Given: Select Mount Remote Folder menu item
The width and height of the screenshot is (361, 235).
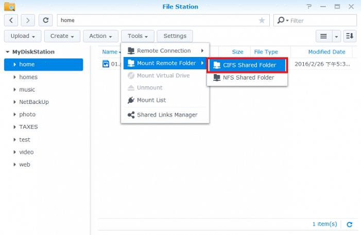Looking at the screenshot, I should (x=165, y=63).
